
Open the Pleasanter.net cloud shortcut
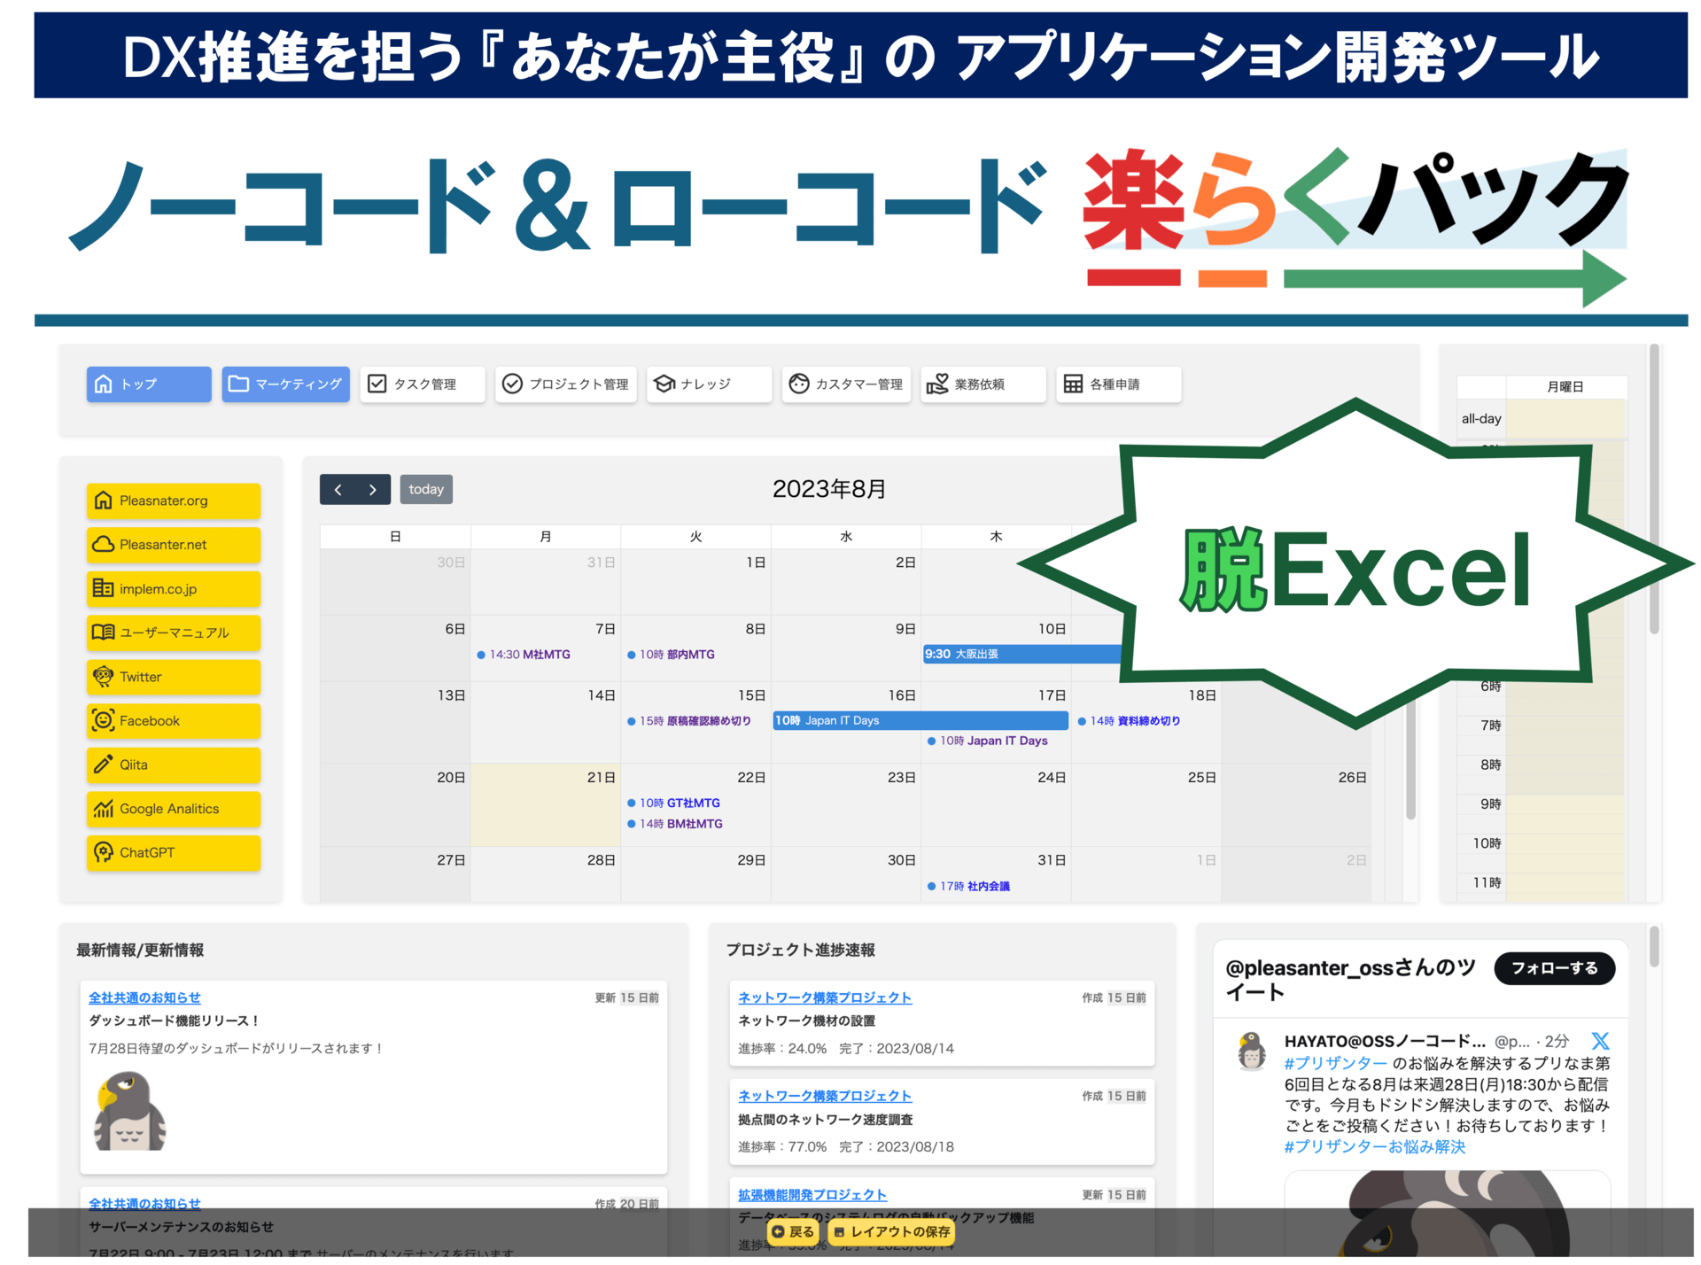[x=173, y=545]
